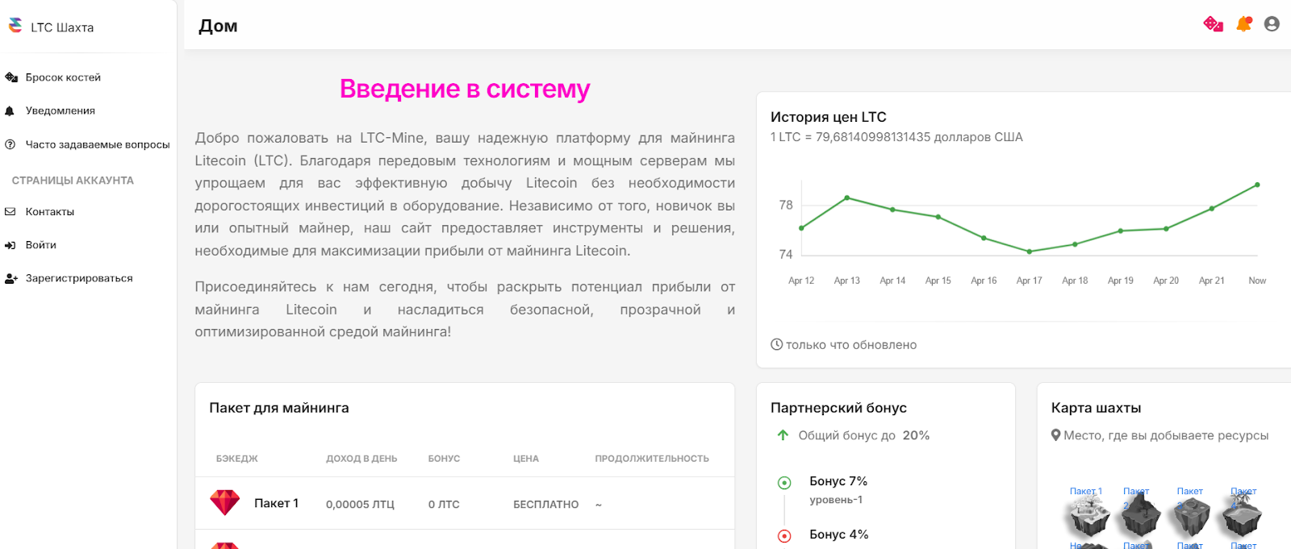This screenshot has width=1291, height=549.
Task: Click the crater island thumbnail for Пакет 3
Action: [1192, 518]
